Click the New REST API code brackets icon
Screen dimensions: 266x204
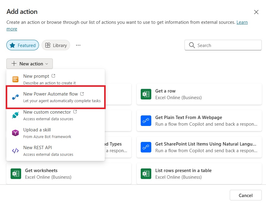pyautogui.click(x=15, y=151)
